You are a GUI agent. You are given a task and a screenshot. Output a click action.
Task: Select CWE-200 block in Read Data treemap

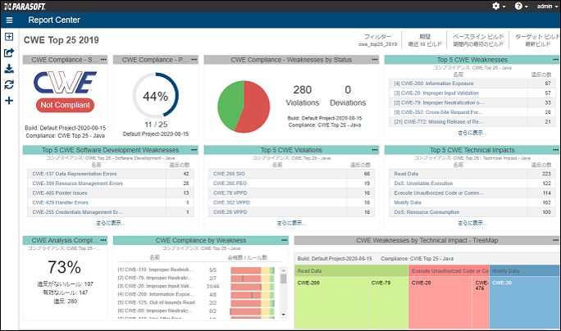[331, 302]
